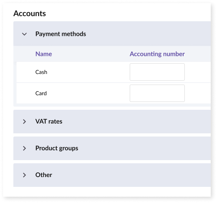Select the Card payment method name
Image resolution: width=217 pixels, height=203 pixels.
pyautogui.click(x=41, y=93)
